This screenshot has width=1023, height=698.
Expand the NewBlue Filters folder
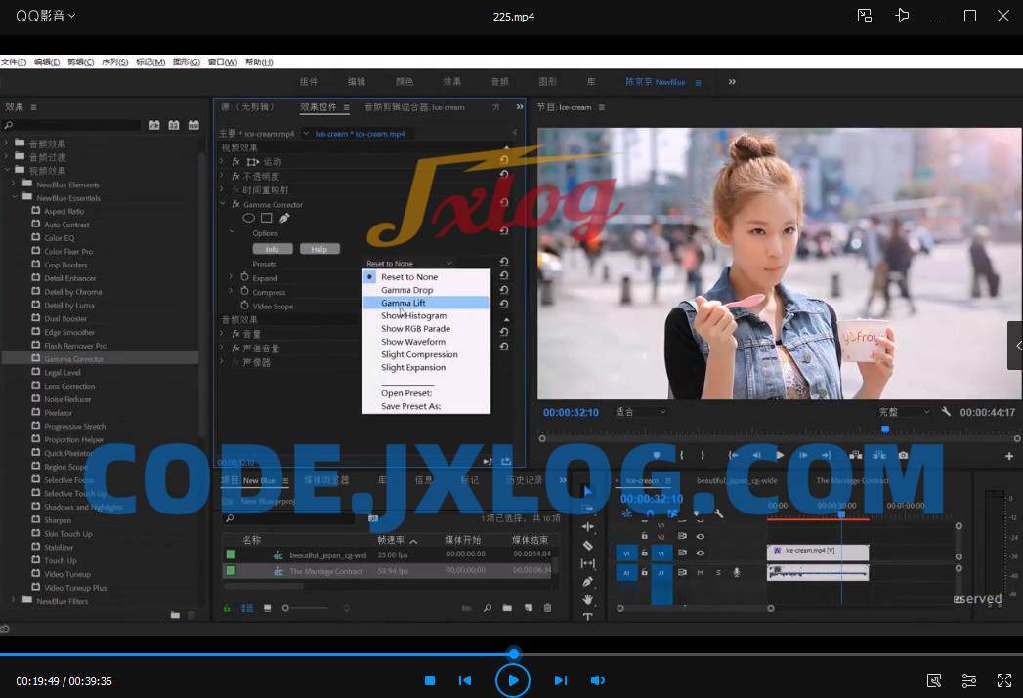pyautogui.click(x=13, y=601)
